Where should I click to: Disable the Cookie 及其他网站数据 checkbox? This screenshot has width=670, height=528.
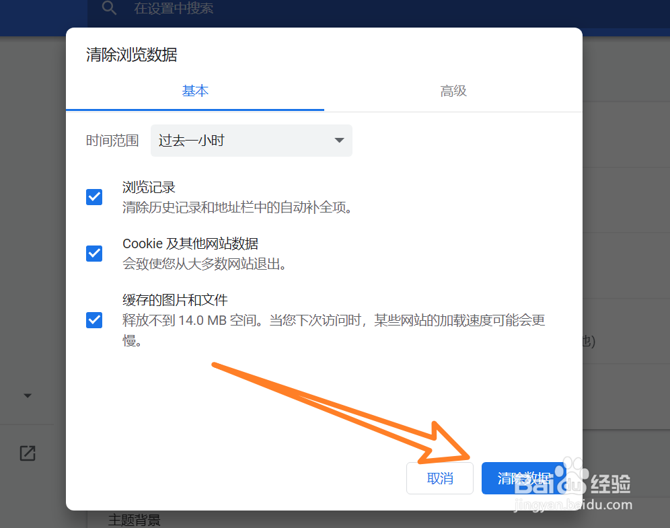pos(94,254)
